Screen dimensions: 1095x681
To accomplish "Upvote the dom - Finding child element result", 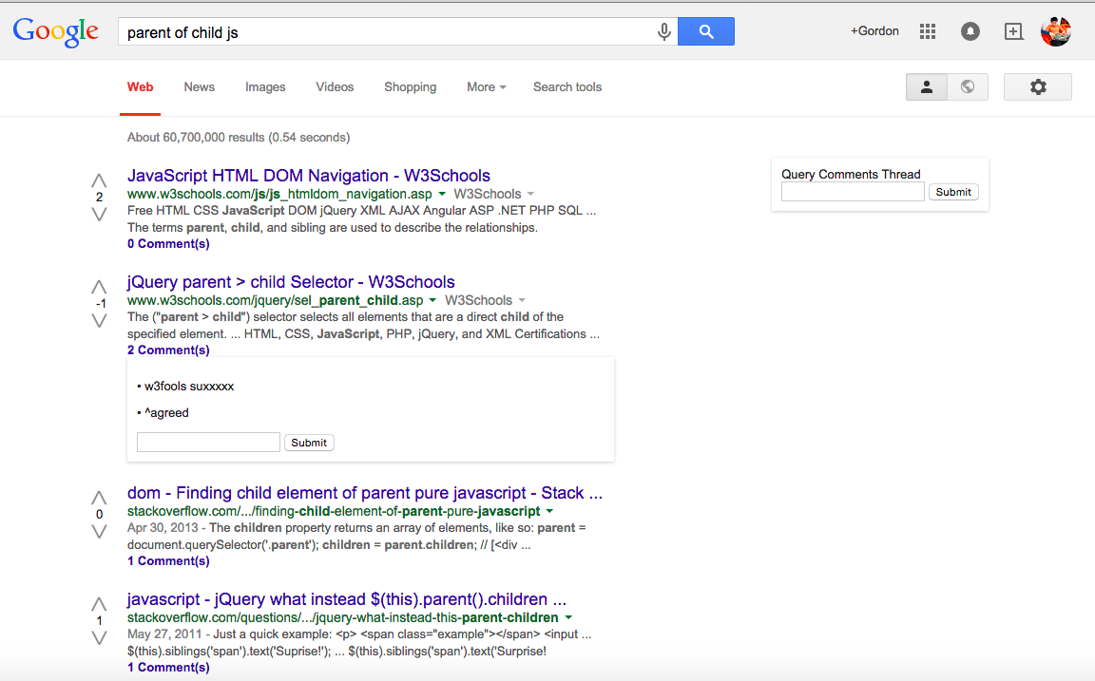I will [x=99, y=498].
